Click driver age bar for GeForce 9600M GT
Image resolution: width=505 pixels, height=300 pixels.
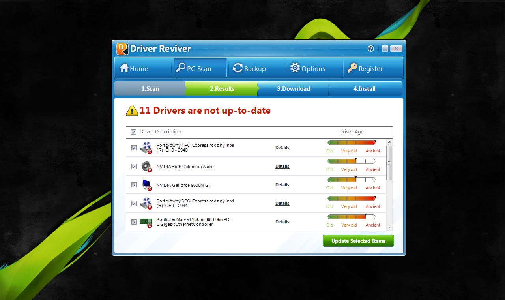[352, 180]
